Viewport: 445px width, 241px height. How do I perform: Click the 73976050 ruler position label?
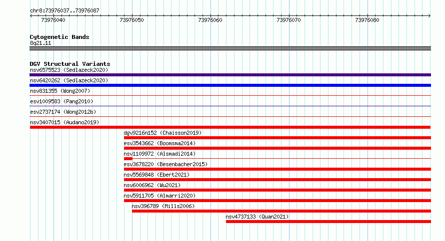(x=131, y=20)
